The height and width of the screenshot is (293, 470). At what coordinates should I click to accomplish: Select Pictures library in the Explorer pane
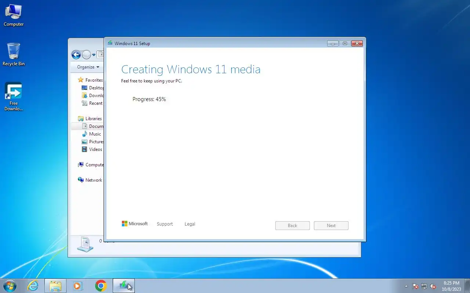(93, 142)
